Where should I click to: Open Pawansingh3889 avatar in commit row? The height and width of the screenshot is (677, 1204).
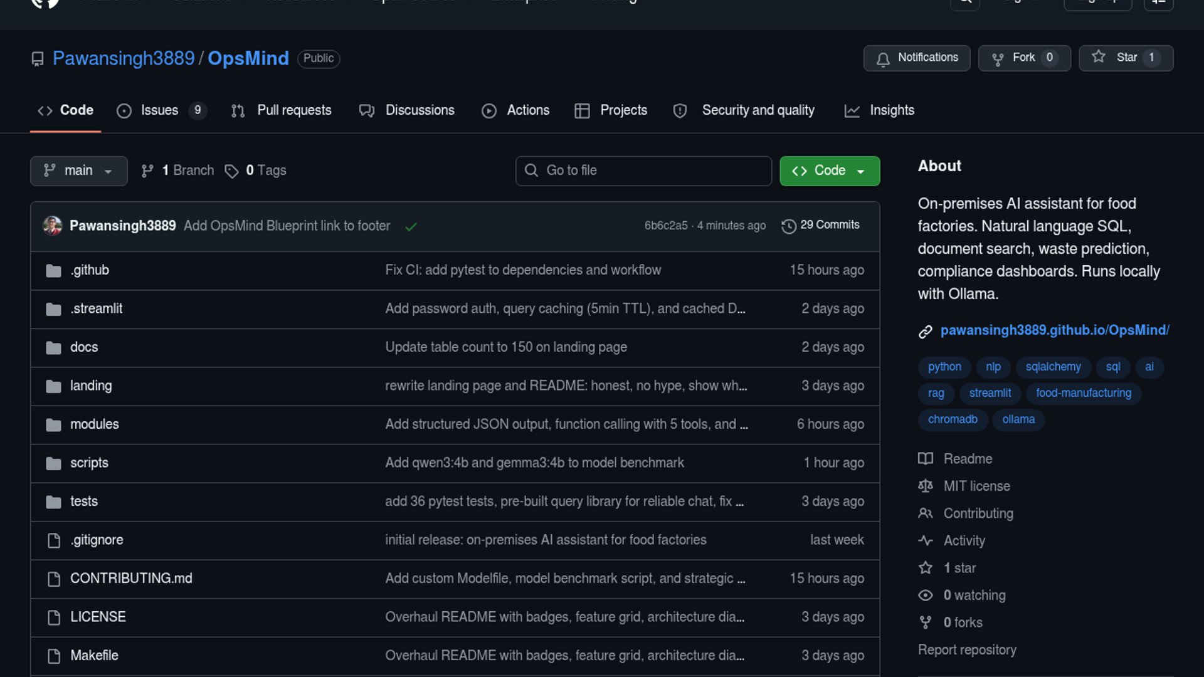[x=53, y=226]
